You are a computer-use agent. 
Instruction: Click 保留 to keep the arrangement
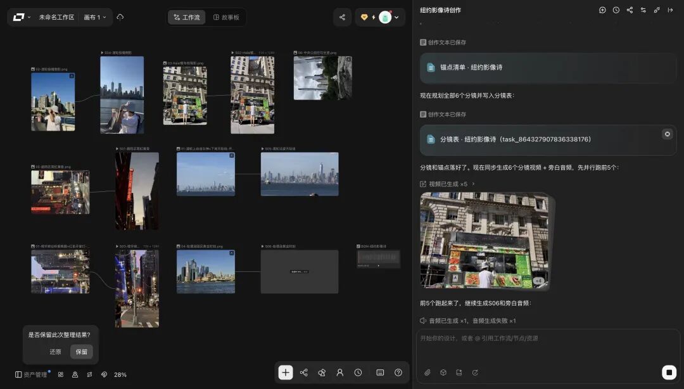82,352
